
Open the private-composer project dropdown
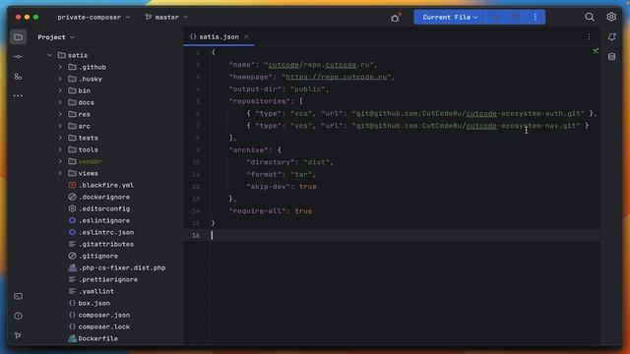coord(94,18)
